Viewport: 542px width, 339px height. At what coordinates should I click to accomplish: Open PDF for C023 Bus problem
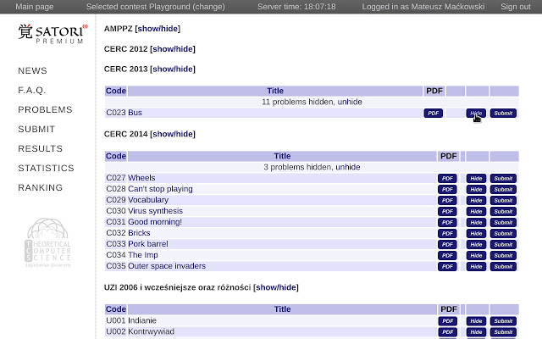point(433,113)
